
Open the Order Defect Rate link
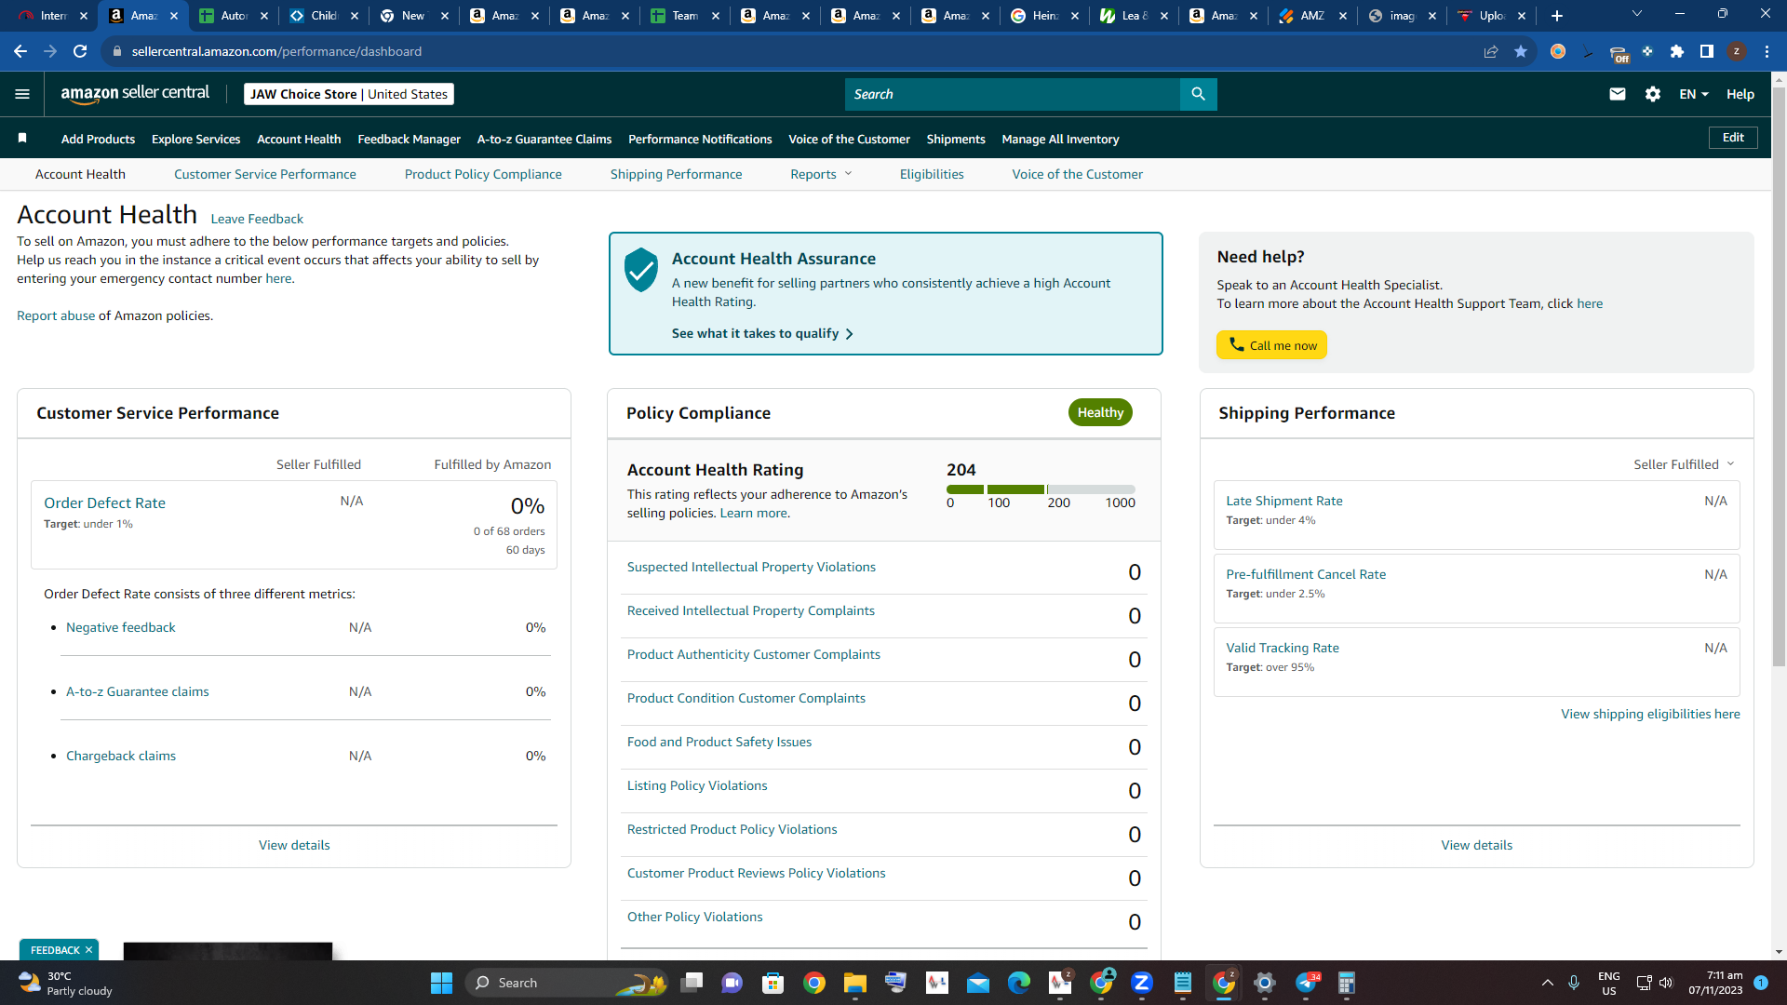click(x=104, y=502)
